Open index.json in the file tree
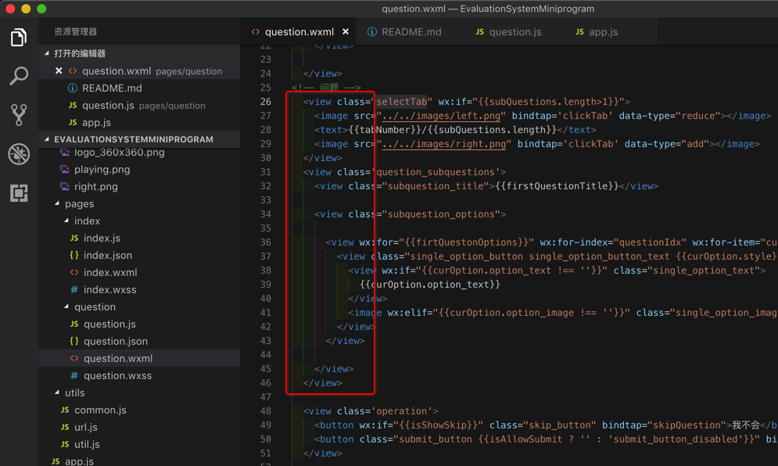778x466 pixels. (x=139, y=255)
